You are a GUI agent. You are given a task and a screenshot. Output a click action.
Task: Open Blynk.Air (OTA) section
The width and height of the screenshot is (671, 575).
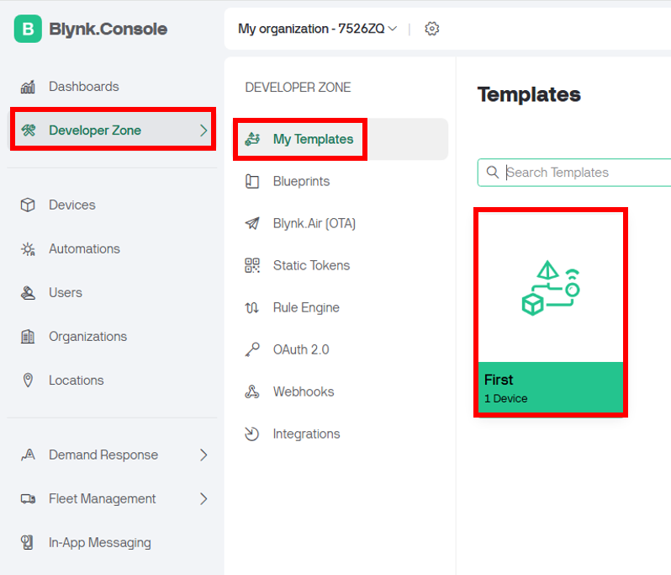click(341, 223)
